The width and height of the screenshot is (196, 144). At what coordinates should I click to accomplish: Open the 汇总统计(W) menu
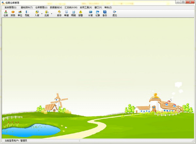[71, 7]
